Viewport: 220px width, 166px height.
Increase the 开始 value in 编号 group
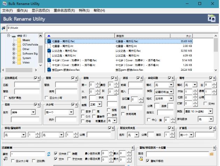[195, 90]
